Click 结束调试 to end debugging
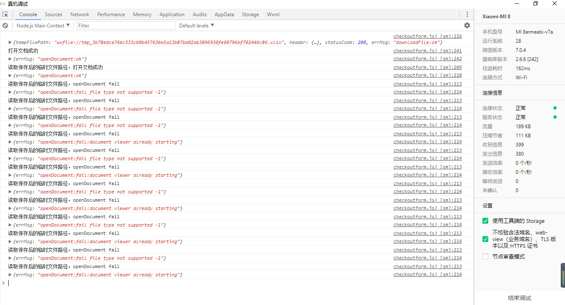This screenshot has height=305, width=565. pos(519,298)
